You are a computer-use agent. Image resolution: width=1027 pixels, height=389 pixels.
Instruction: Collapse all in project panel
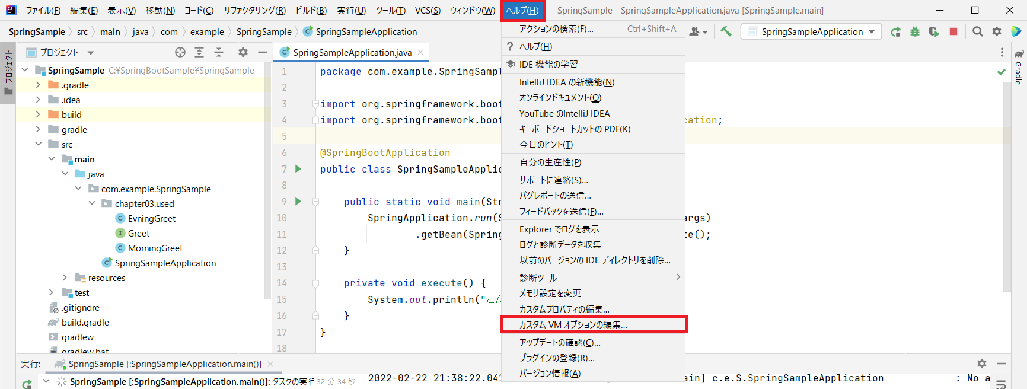[x=219, y=52]
